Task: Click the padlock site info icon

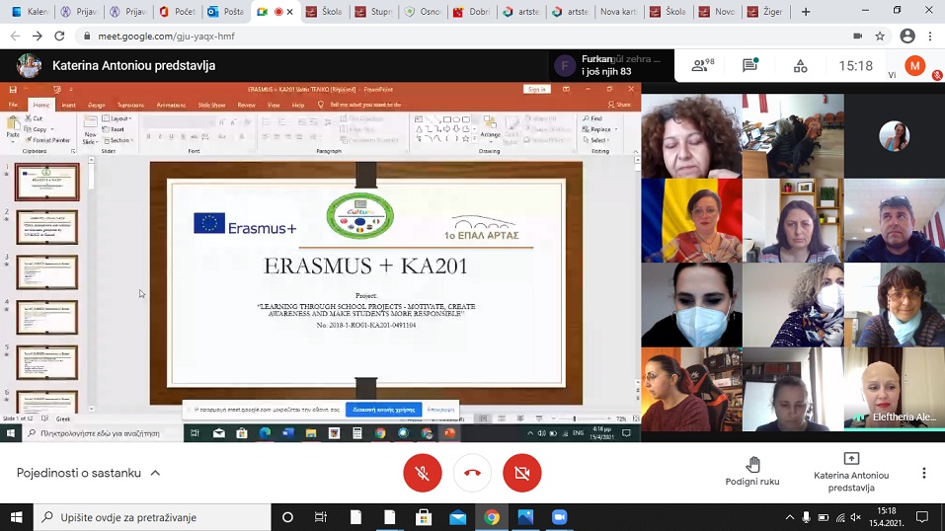Action: pyautogui.click(x=87, y=37)
